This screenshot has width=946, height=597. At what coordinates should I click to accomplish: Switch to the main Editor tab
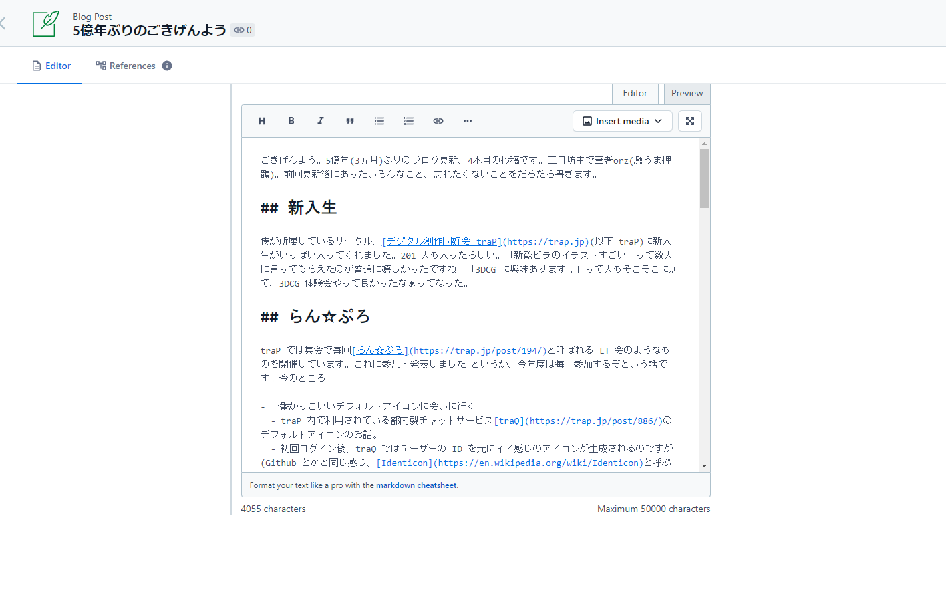[51, 66]
